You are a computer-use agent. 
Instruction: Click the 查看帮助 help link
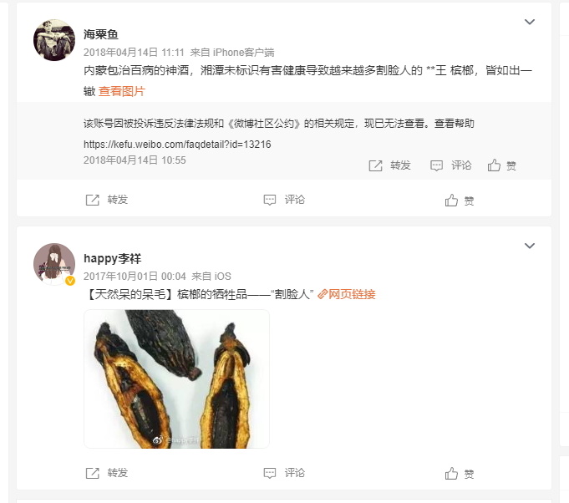point(455,124)
